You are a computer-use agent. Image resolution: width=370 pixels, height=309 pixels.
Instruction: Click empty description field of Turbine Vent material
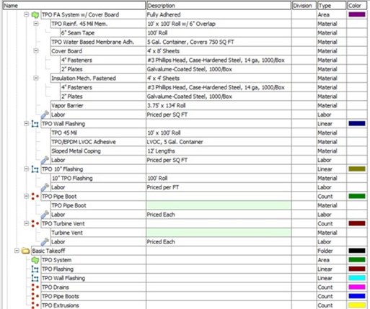pos(219,233)
